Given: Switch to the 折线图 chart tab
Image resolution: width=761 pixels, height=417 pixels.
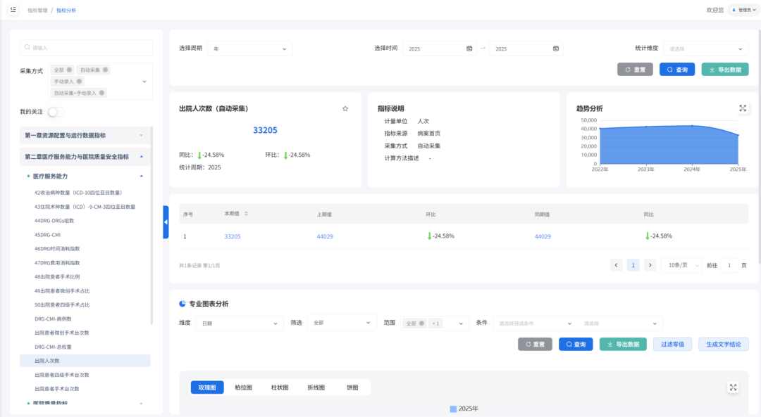Looking at the screenshot, I should [x=316, y=387].
